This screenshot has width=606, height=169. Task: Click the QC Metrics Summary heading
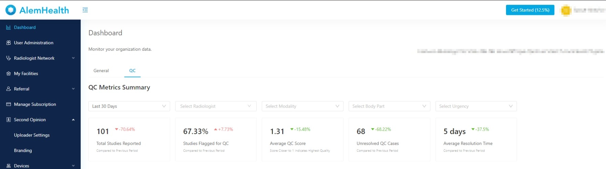click(119, 87)
